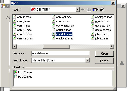Select the course.mas file name
Screen dimensions: 127x91
(63, 21)
